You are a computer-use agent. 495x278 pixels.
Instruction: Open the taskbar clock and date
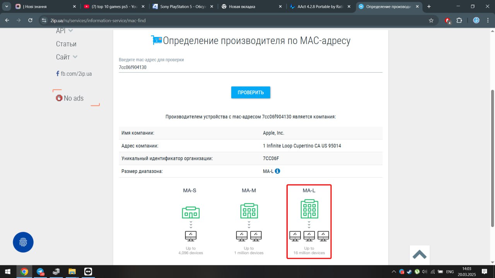467,272
